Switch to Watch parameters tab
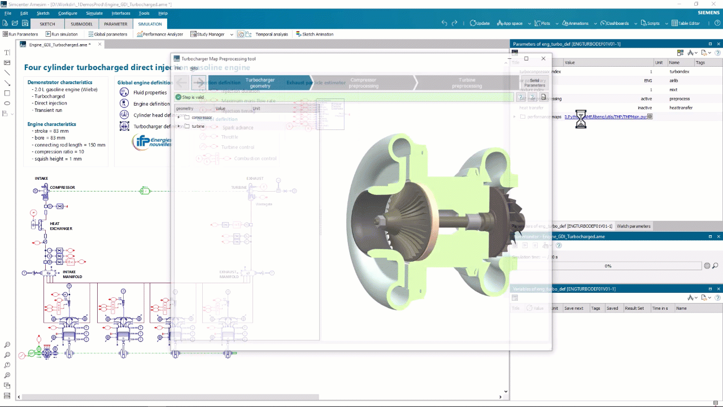The width and height of the screenshot is (723, 407). 633,226
